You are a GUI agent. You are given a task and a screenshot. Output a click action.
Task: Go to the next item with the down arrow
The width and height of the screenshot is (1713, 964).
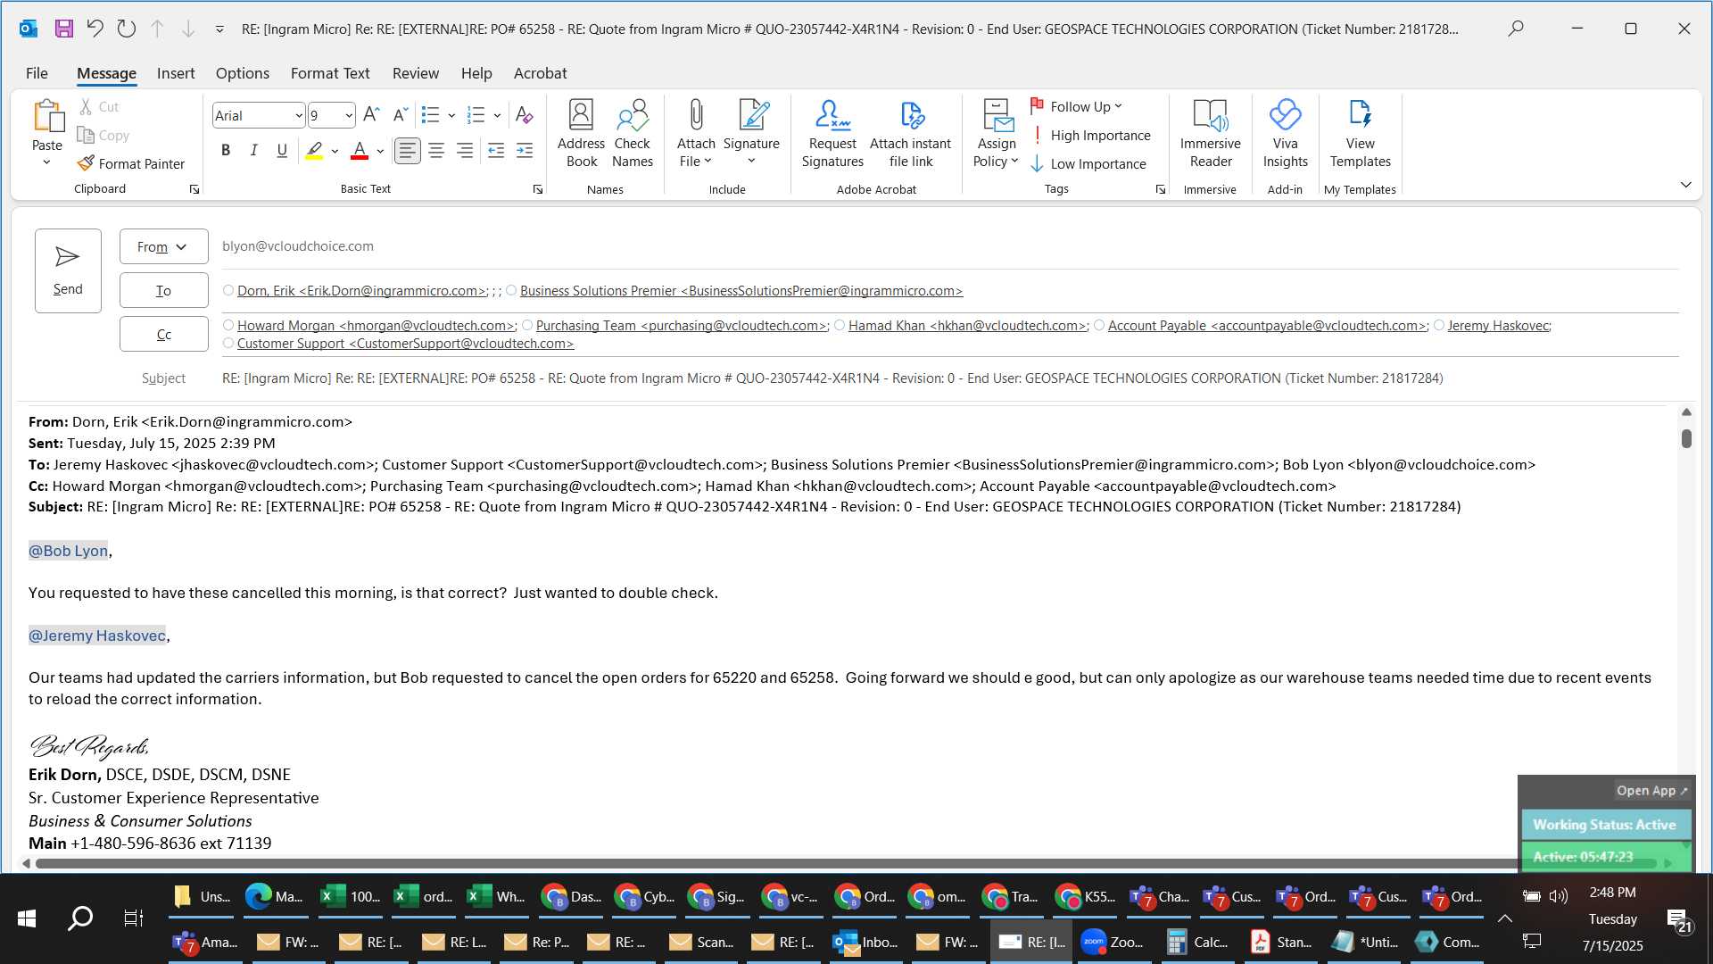(188, 29)
